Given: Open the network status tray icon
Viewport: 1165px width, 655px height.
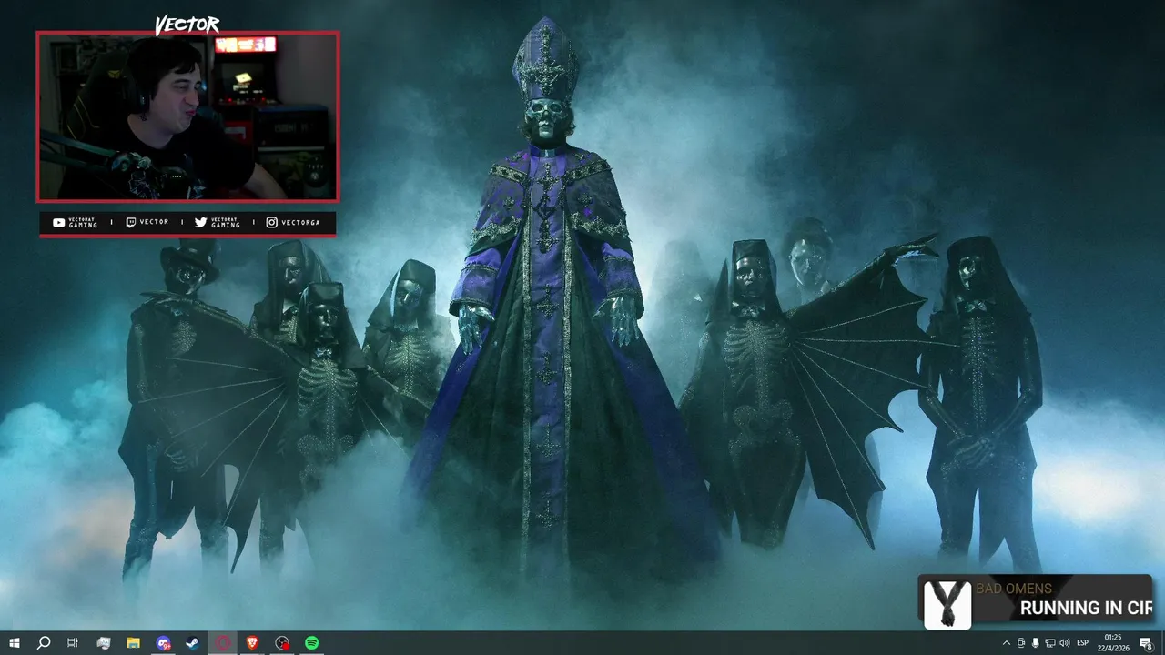Looking at the screenshot, I should point(1049,643).
